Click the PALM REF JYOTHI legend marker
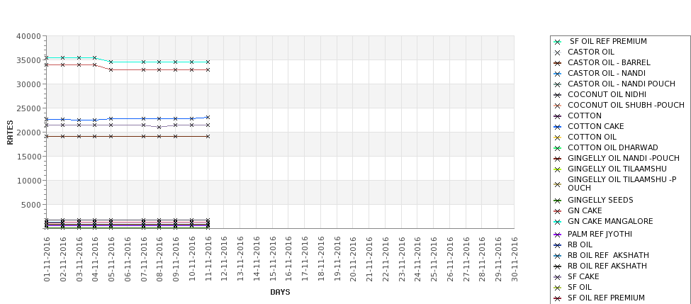Viewport: 691px width, 304px height. [x=558, y=235]
